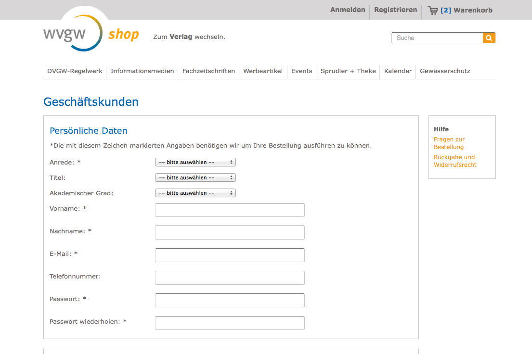Click into the Nachname field
Viewport: 532px width, 354px height.
pos(230,233)
